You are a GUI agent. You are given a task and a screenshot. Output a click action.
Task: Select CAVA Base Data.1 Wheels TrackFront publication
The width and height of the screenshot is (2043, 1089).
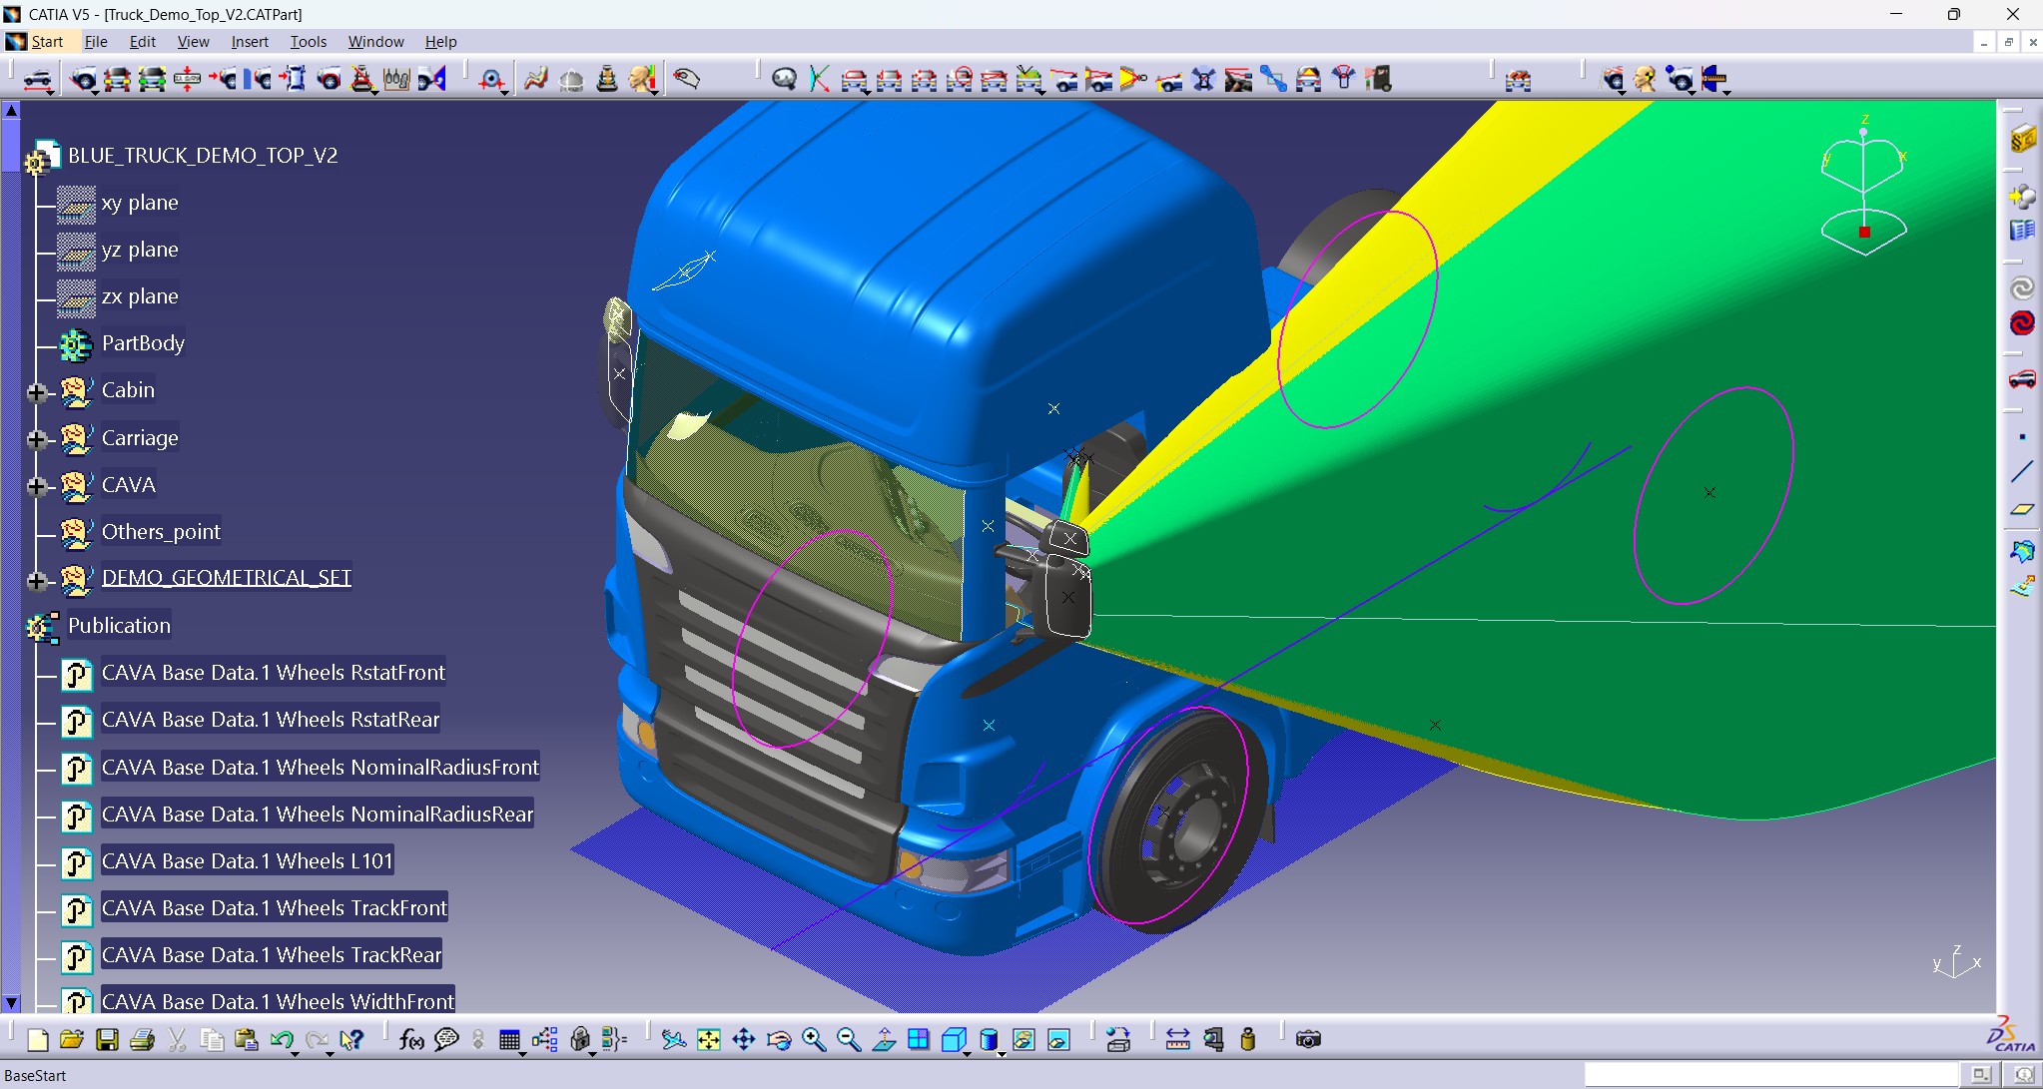[274, 908]
